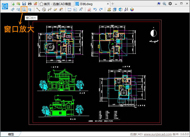
Task: Click the area measurement icon
Action: pyautogui.click(x=75, y=10)
